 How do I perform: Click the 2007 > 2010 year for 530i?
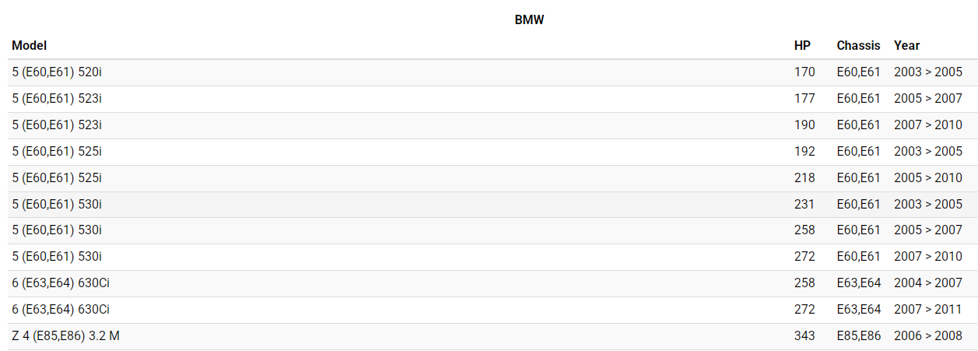(x=927, y=257)
